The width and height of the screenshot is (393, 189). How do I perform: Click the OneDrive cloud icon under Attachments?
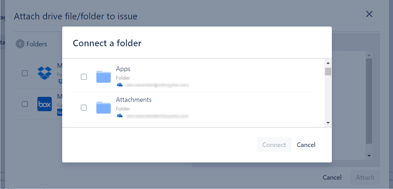[120, 116]
